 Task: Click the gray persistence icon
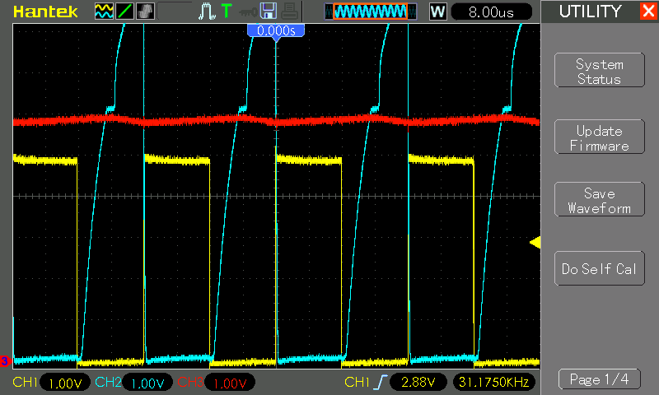(x=145, y=12)
